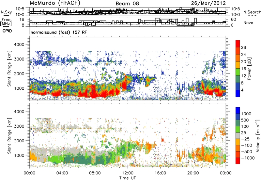This screenshot has height=180, width=261.
Task: Click the red -1000 velocity colorbar segment
Action: point(238,161)
